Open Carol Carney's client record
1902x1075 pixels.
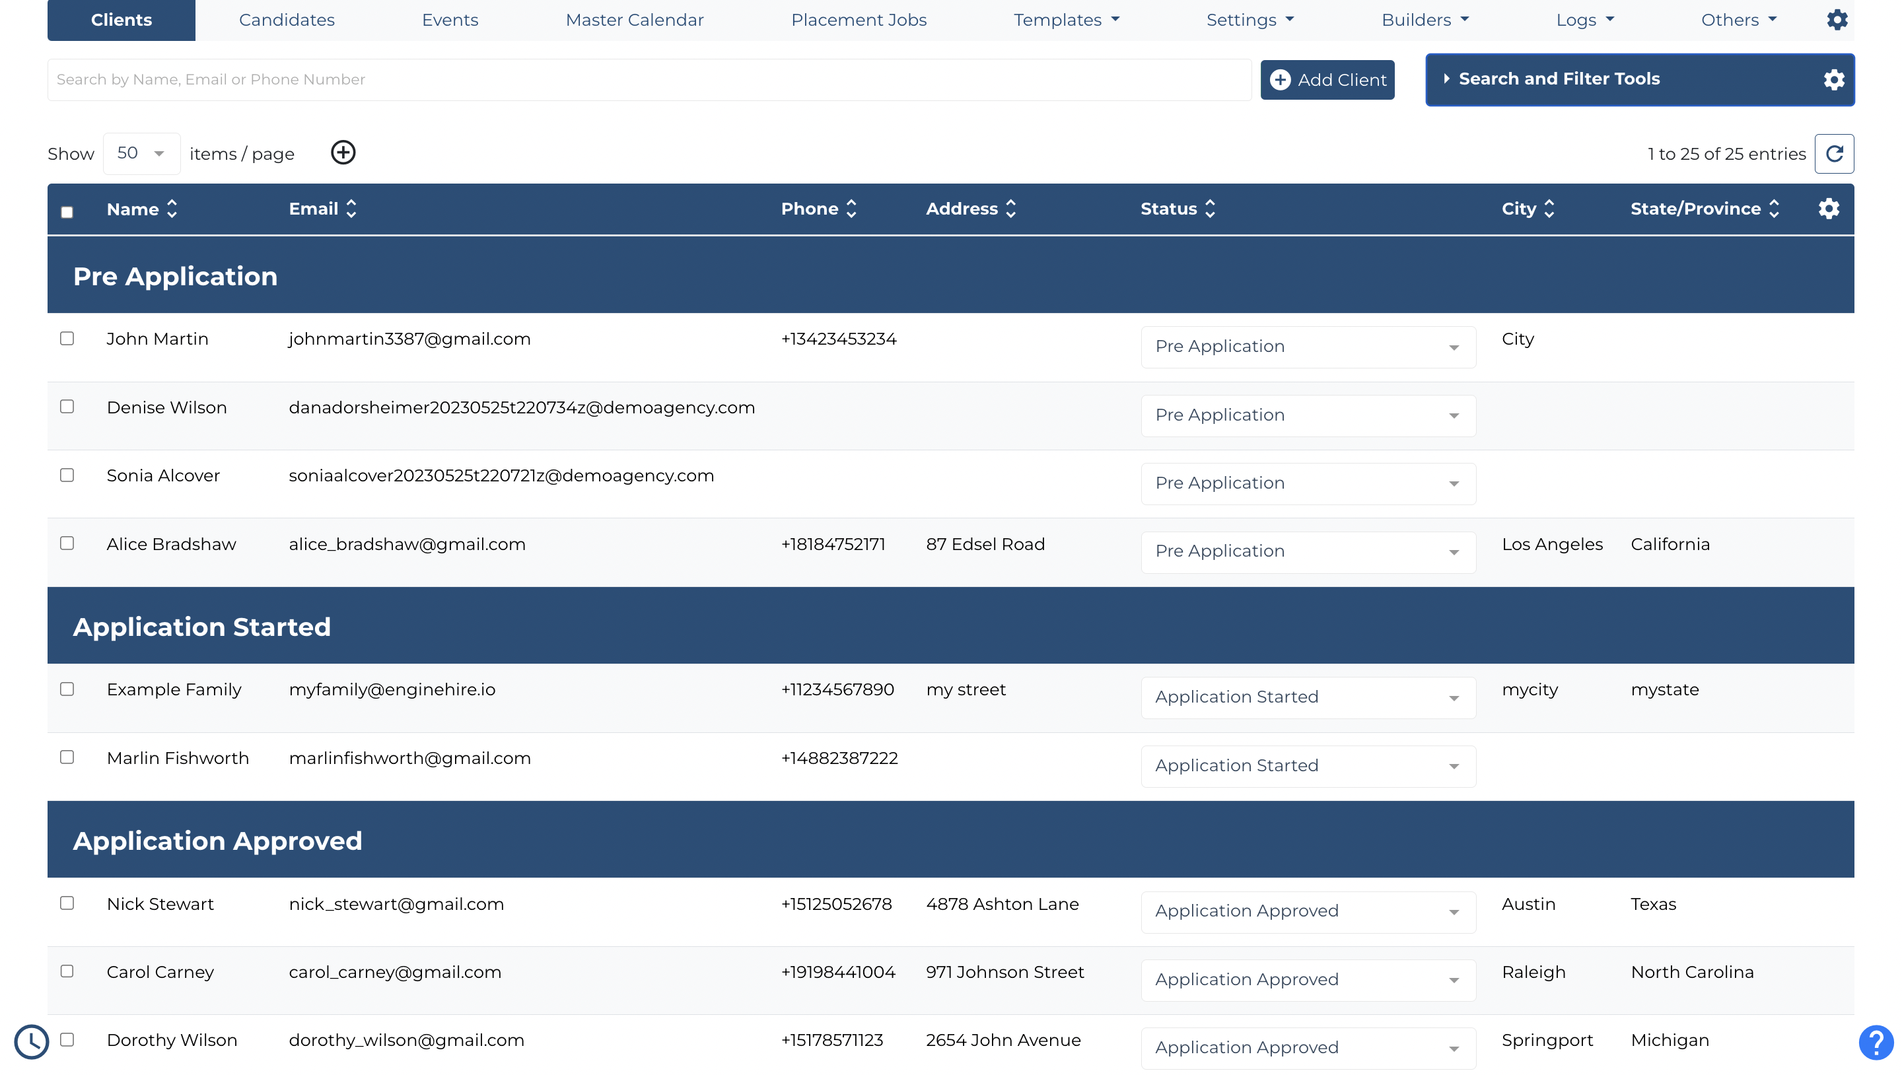160,973
